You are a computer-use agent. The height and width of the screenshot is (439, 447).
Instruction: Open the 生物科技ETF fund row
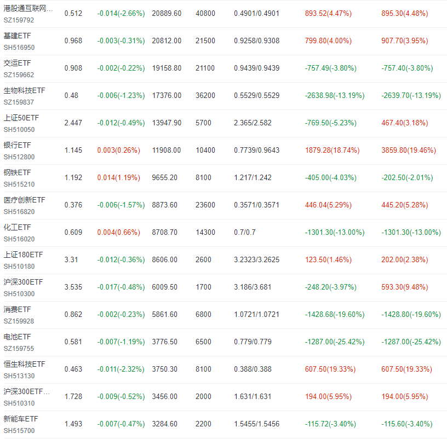click(224, 96)
